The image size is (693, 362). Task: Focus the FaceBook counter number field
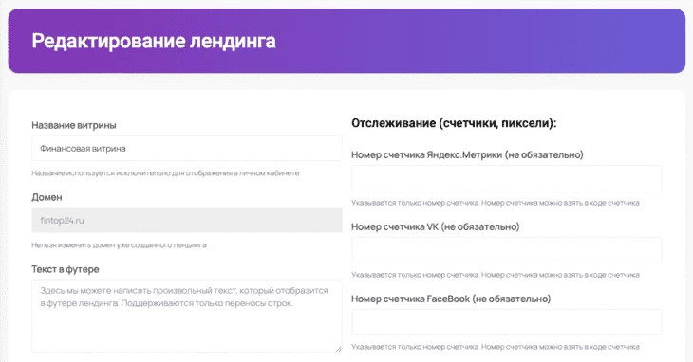(507, 321)
